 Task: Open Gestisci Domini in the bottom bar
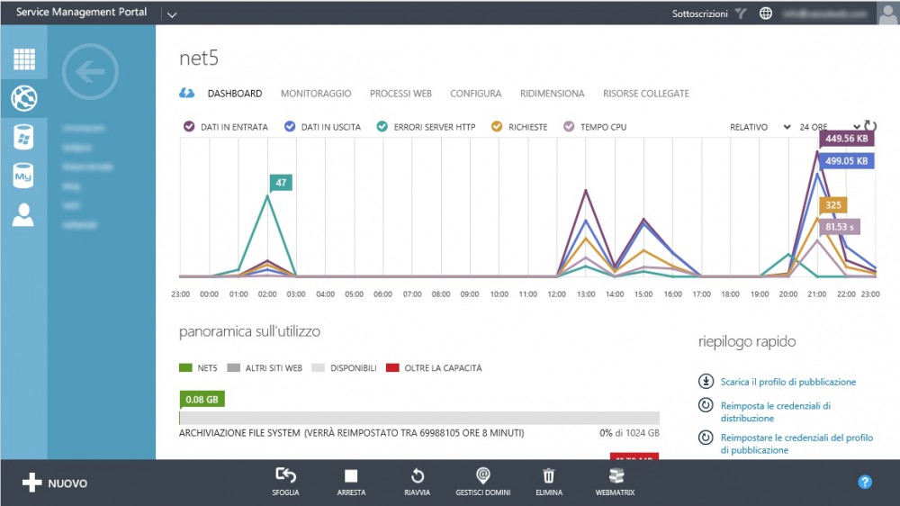(483, 476)
